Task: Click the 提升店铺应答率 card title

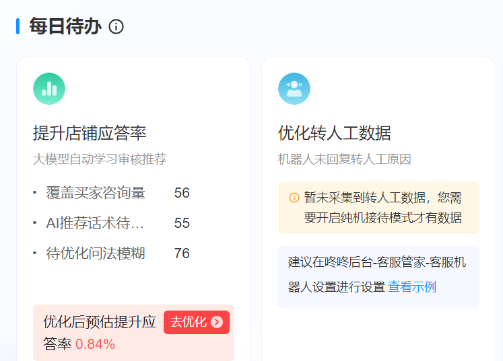Action: click(x=90, y=133)
